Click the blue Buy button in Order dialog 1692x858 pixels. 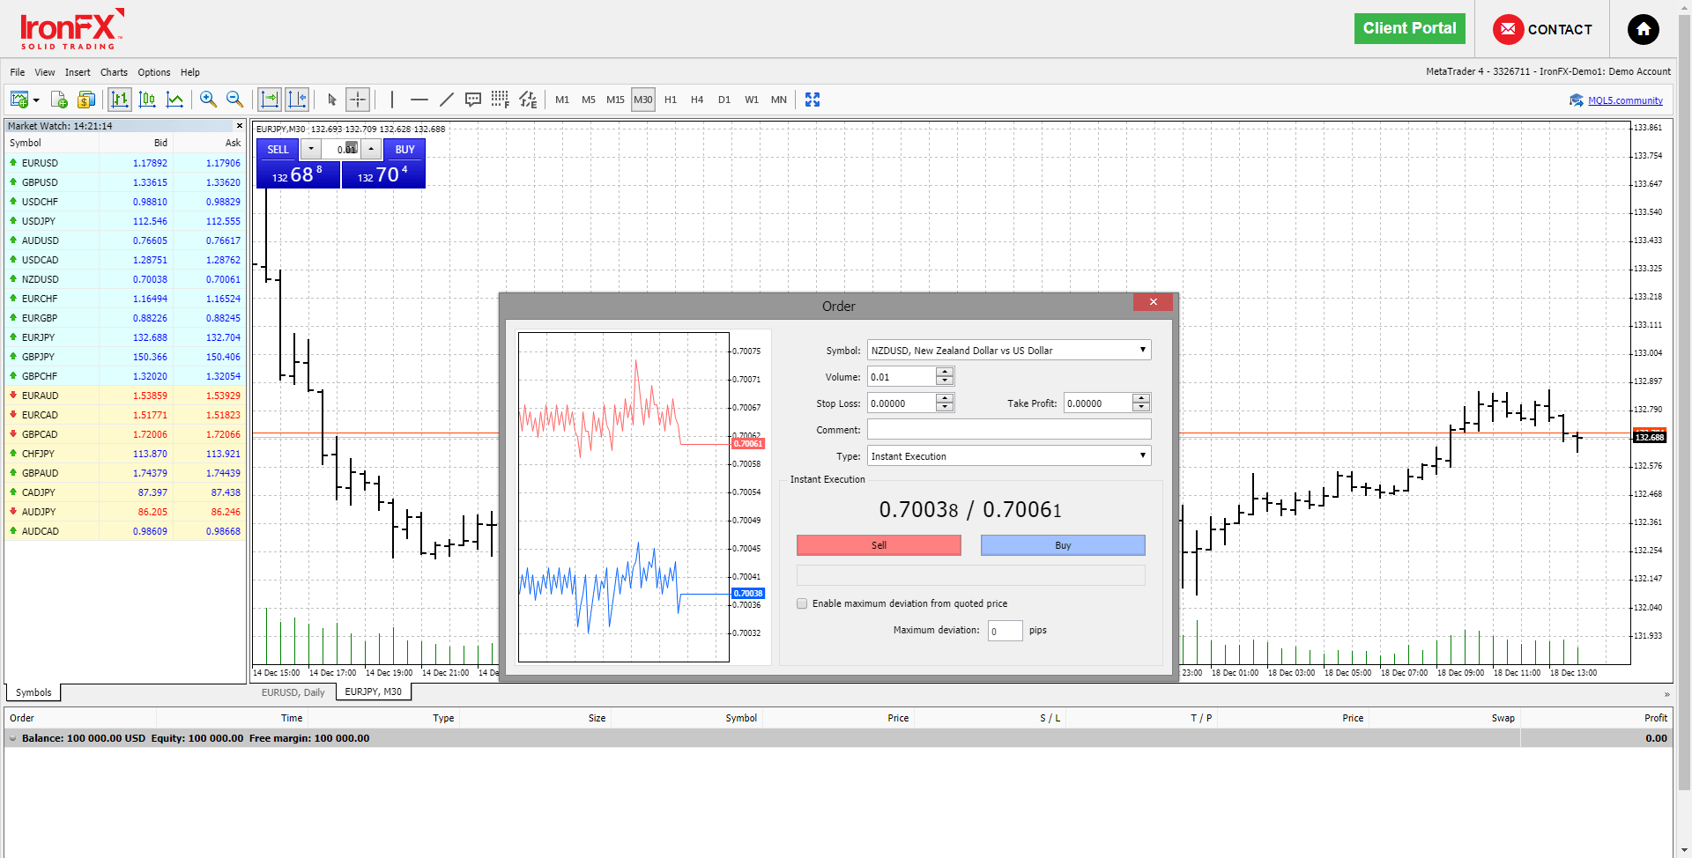(1063, 545)
